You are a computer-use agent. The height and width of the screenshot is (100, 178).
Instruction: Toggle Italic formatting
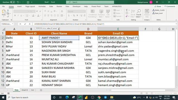point(18,16)
